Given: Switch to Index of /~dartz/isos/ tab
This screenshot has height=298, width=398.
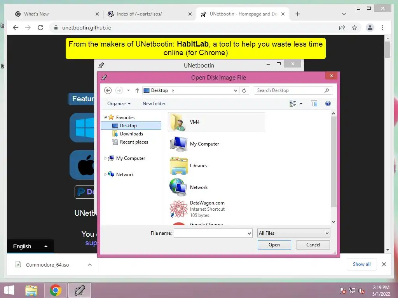Looking at the screenshot, I should pos(150,14).
